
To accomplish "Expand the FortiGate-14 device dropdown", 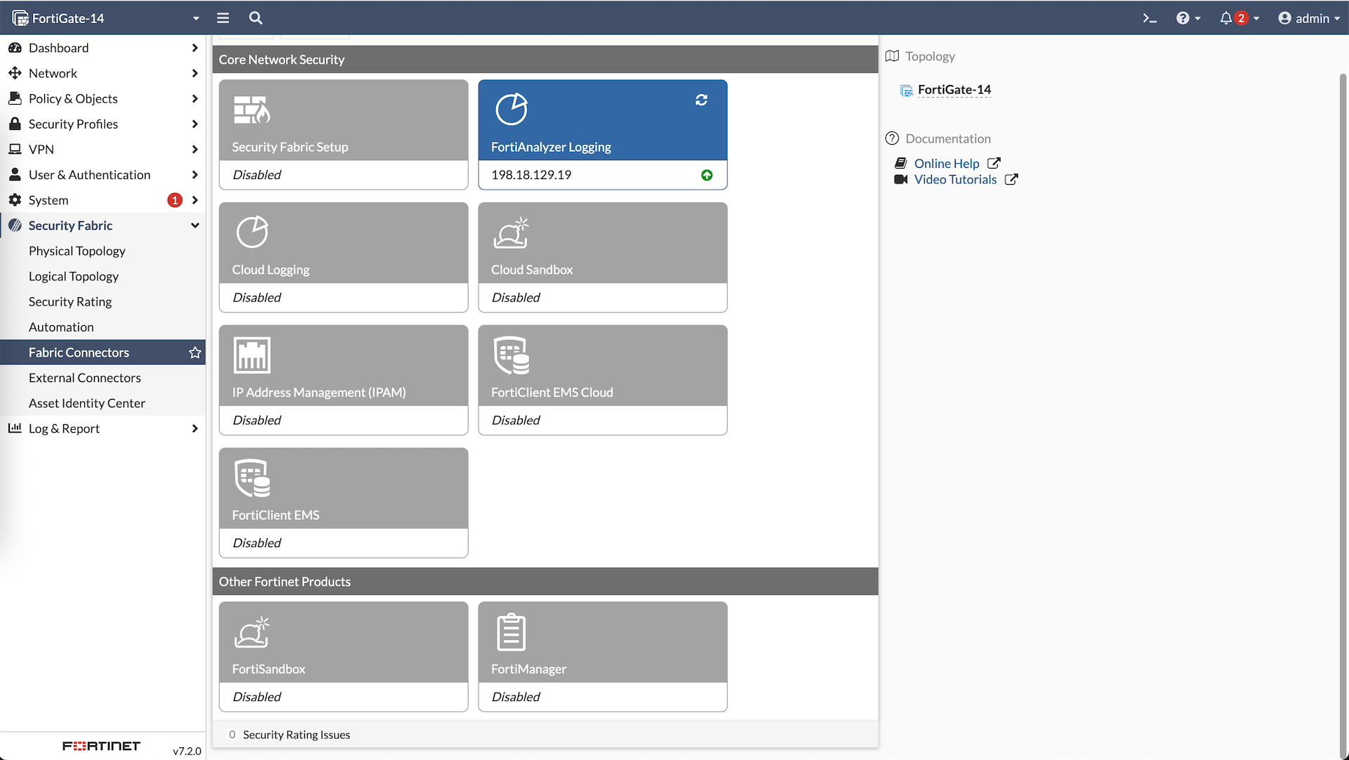I will (195, 18).
